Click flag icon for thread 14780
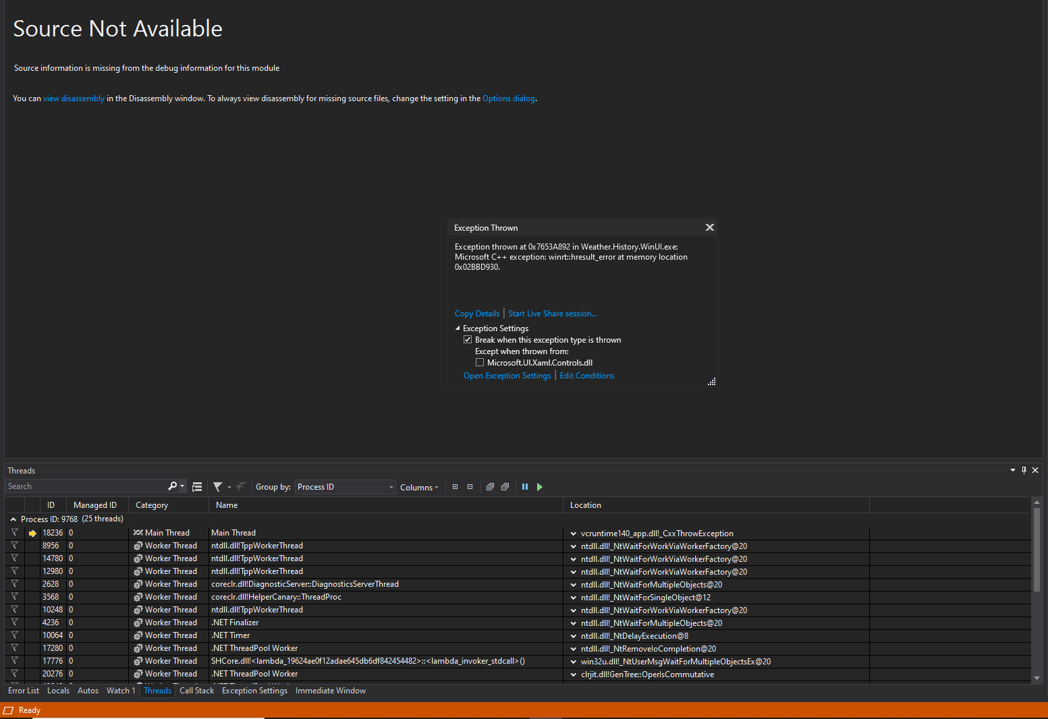1048x719 pixels. [14, 558]
